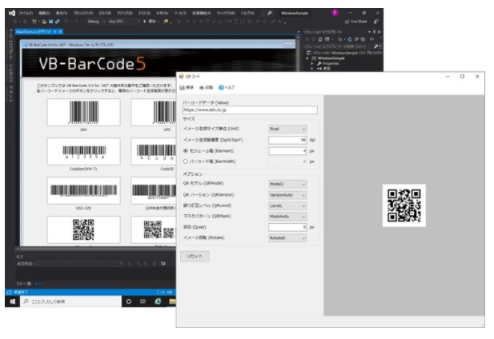Click the GS1-128 barcode sample image
The image size is (494, 339).
pyautogui.click(x=84, y=190)
